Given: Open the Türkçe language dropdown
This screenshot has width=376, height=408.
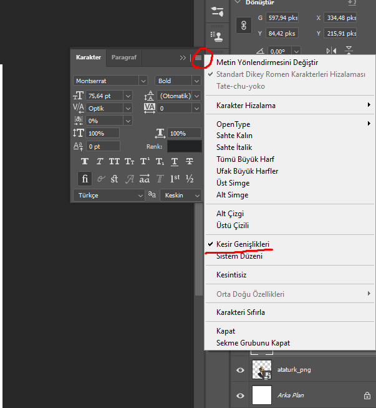Looking at the screenshot, I should 109,196.
